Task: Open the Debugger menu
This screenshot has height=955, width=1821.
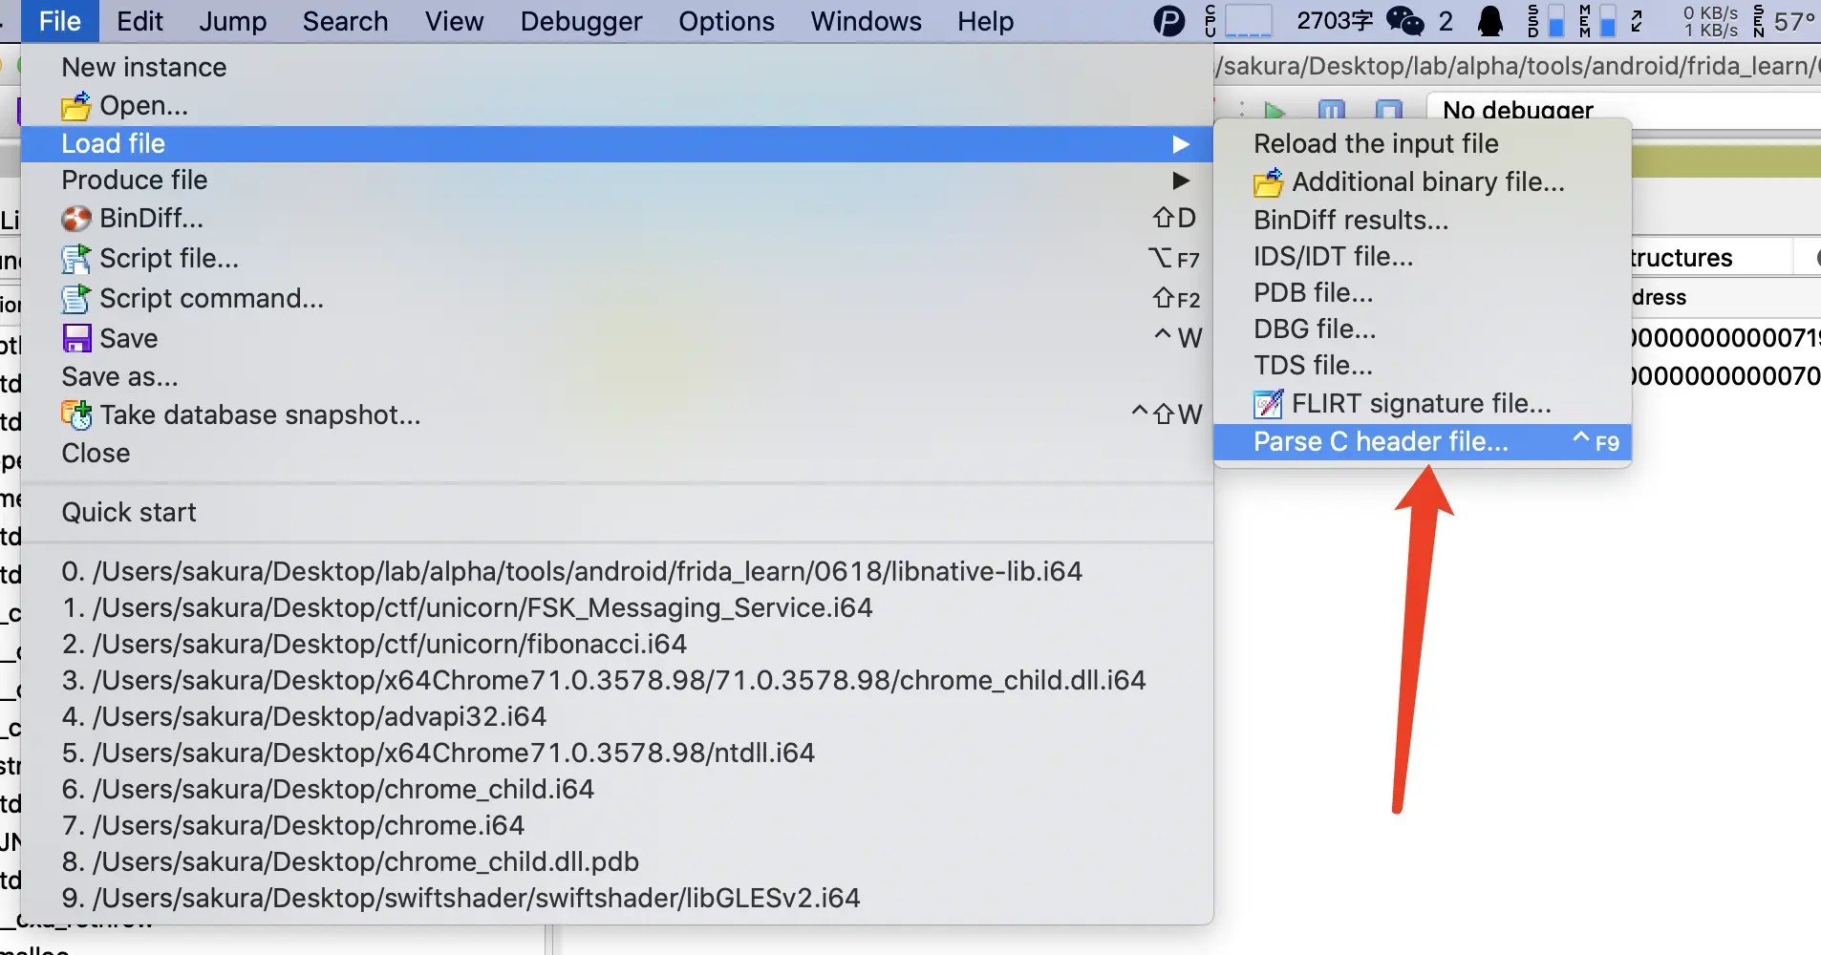Action: click(x=581, y=21)
